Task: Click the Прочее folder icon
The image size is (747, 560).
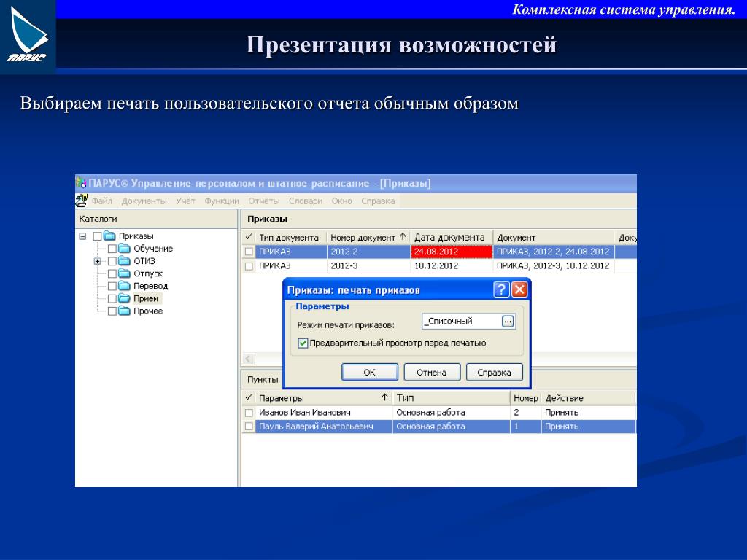Action: pos(124,311)
